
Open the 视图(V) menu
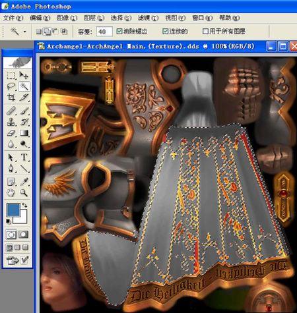click(x=175, y=18)
